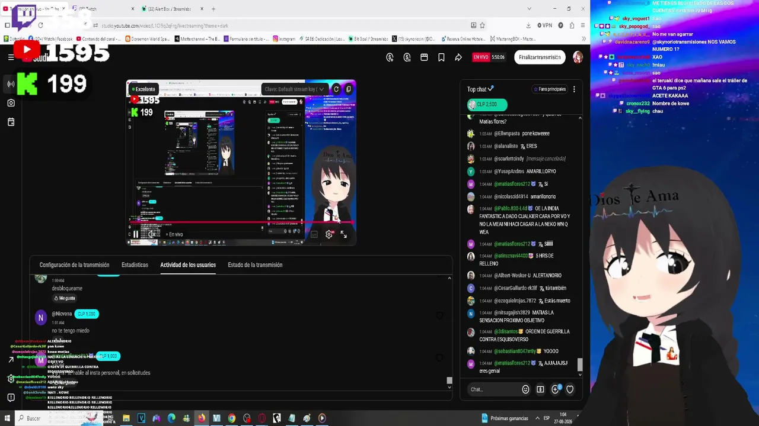The height and width of the screenshot is (426, 759).
Task: Open the browser downloads icon
Action: 528,25
